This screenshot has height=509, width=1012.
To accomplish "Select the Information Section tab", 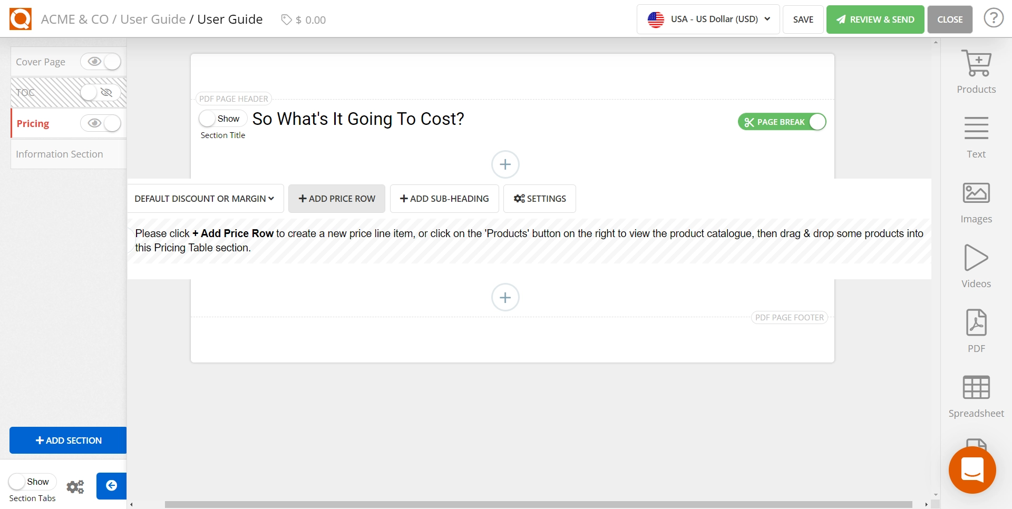I will [x=60, y=154].
